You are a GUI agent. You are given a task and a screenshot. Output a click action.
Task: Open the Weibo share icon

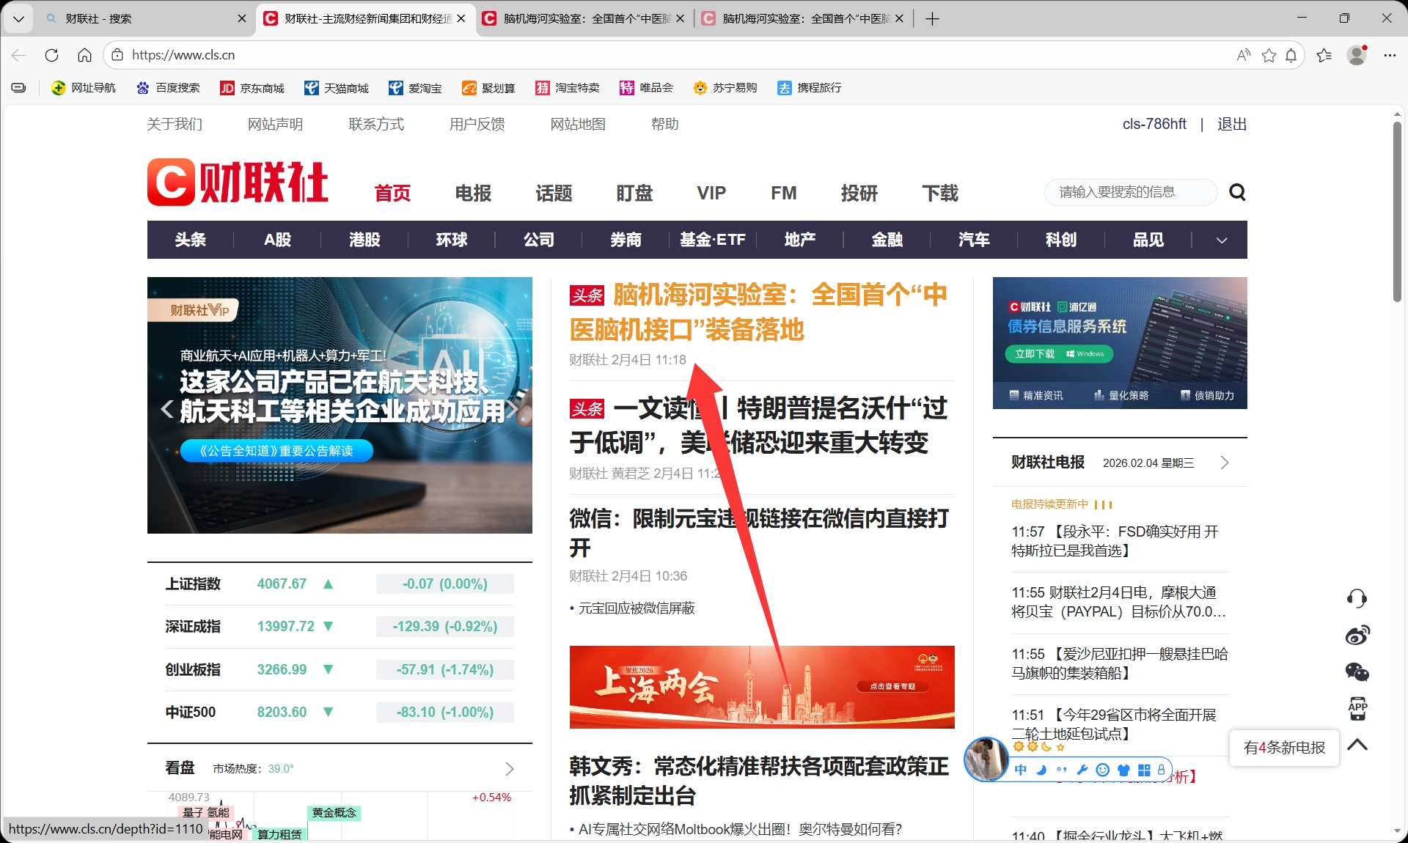tap(1357, 635)
